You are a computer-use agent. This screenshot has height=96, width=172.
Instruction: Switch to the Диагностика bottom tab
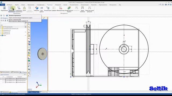coord(13,92)
